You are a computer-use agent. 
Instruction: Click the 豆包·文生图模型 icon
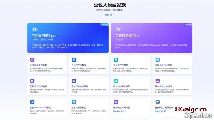coord(74,60)
